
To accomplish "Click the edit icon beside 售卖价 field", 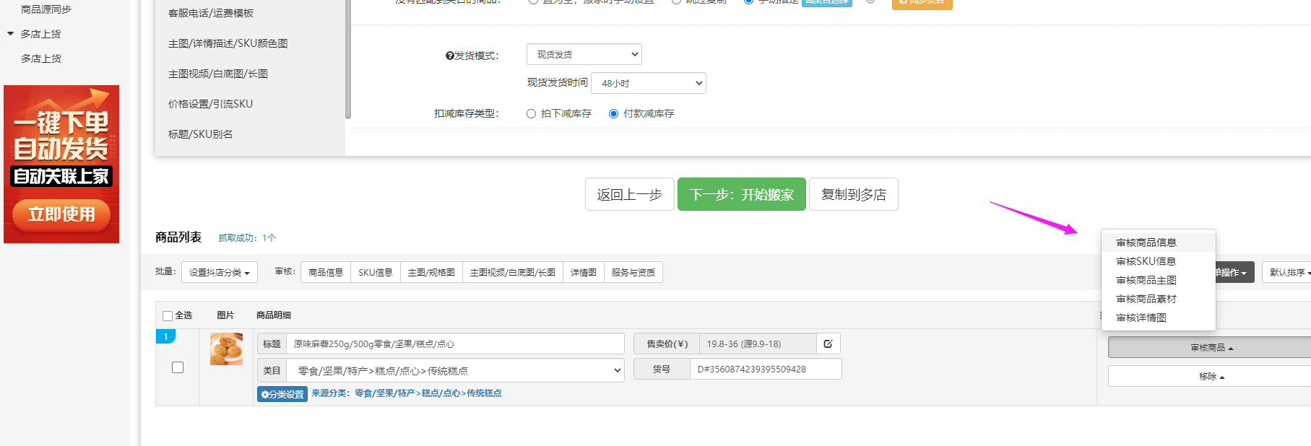I will pos(828,344).
